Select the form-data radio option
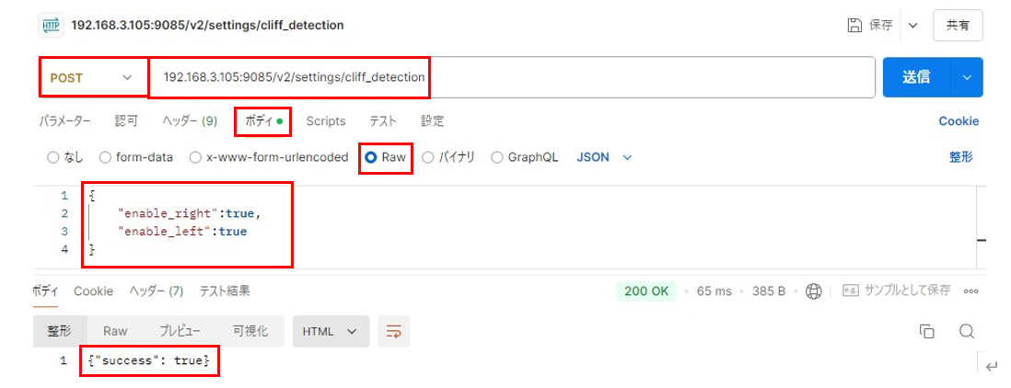The height and width of the screenshot is (388, 1011). (105, 157)
